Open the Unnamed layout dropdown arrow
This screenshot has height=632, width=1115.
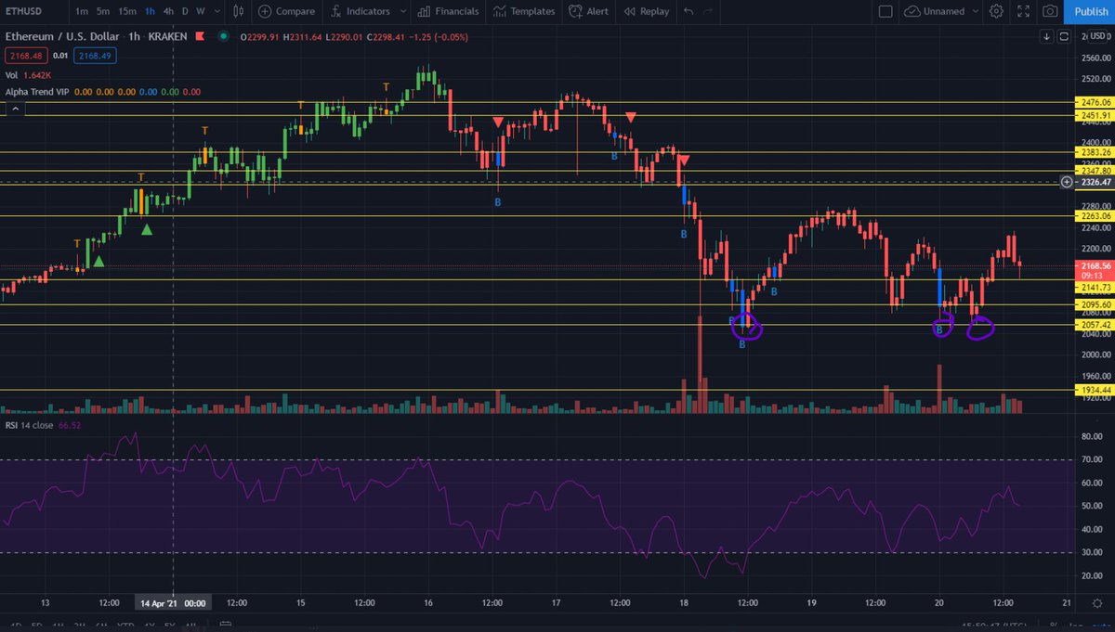tap(976, 11)
